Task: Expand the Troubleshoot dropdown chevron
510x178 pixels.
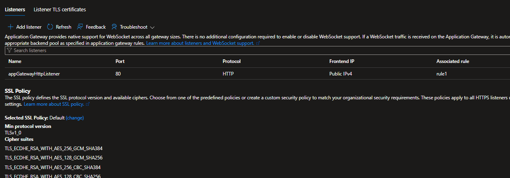Action: (x=152, y=27)
